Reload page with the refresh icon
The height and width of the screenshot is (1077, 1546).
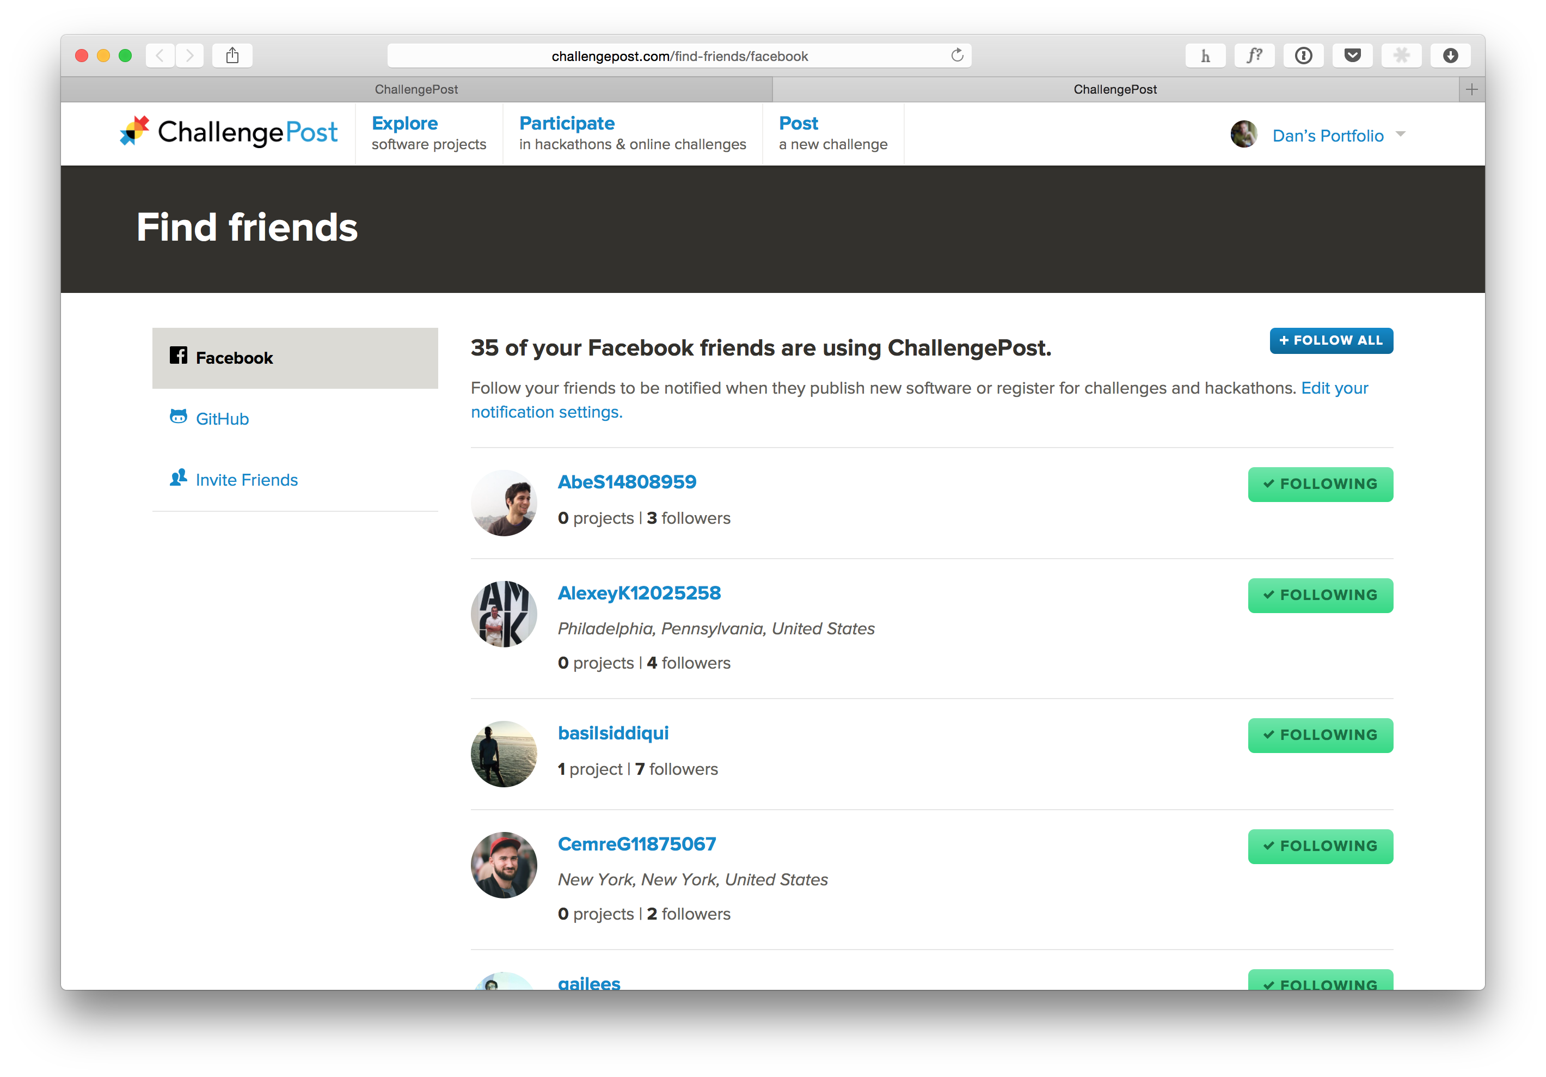pos(957,55)
